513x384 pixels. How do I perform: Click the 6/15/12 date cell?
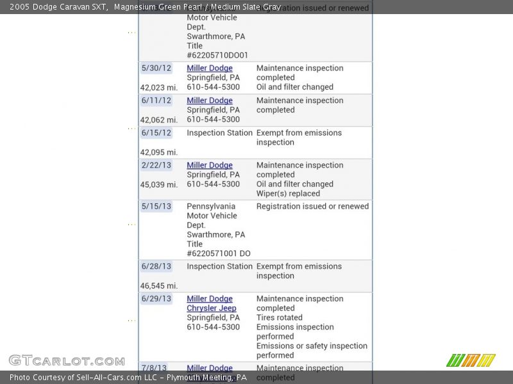pos(156,132)
